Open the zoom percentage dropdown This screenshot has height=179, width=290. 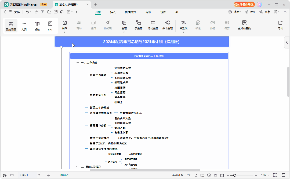[269, 175]
